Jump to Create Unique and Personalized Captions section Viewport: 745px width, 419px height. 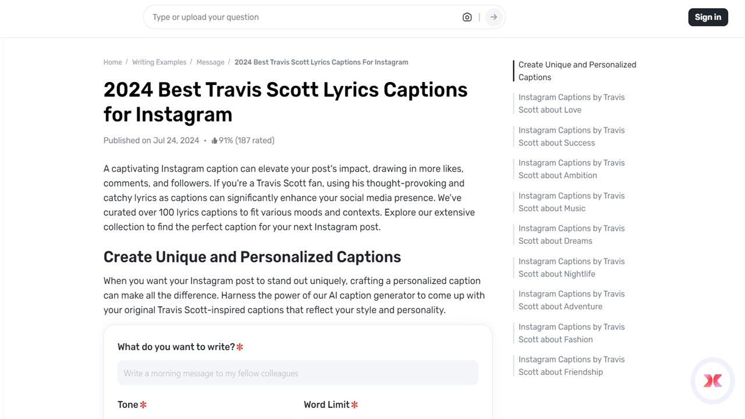(577, 70)
